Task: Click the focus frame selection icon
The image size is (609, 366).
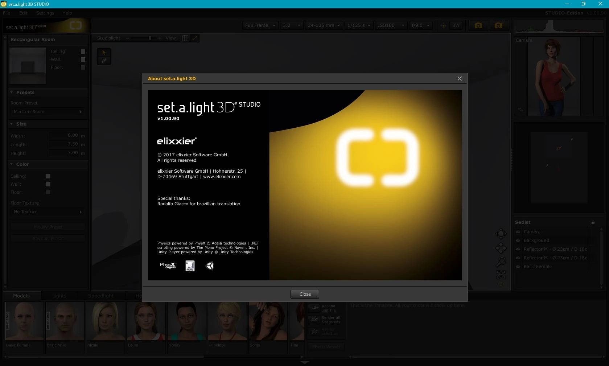Action: tap(501, 275)
